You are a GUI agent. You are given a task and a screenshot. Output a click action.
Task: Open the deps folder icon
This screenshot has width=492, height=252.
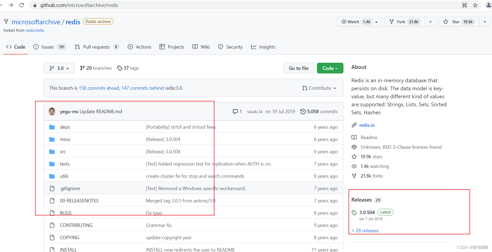(x=52, y=127)
